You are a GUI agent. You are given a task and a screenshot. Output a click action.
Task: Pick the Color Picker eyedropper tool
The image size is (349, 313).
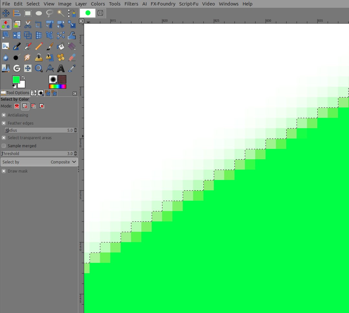click(72, 68)
